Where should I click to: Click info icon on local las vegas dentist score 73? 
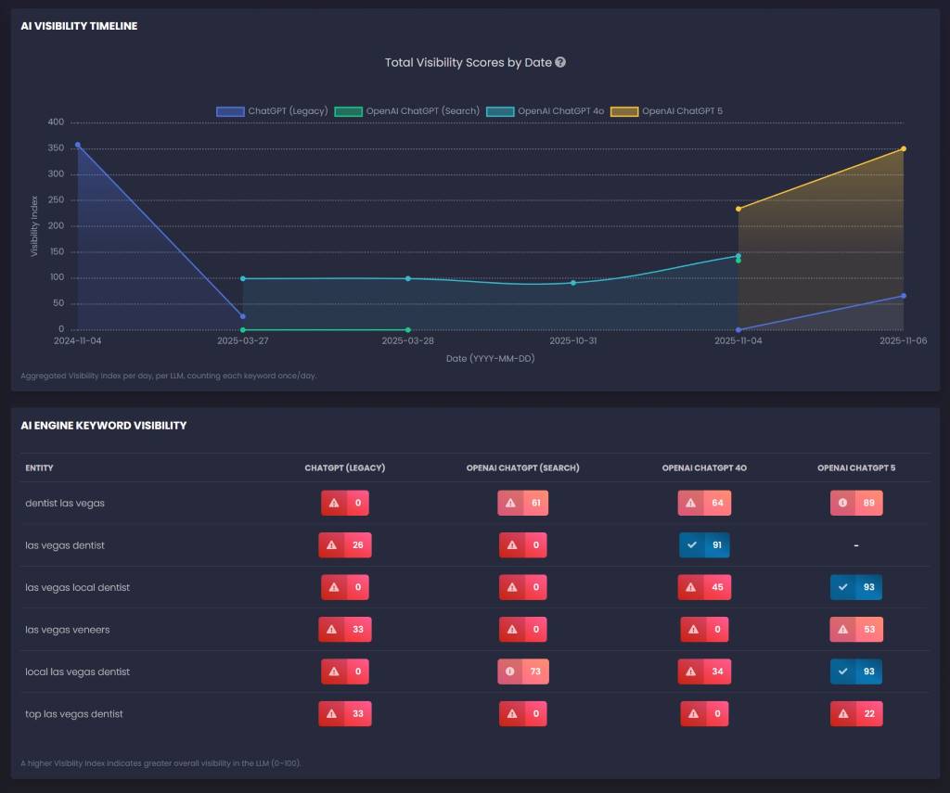pos(510,671)
